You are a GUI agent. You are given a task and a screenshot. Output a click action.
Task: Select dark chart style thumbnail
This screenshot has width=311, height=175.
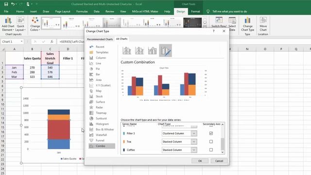[x=192, y=22]
